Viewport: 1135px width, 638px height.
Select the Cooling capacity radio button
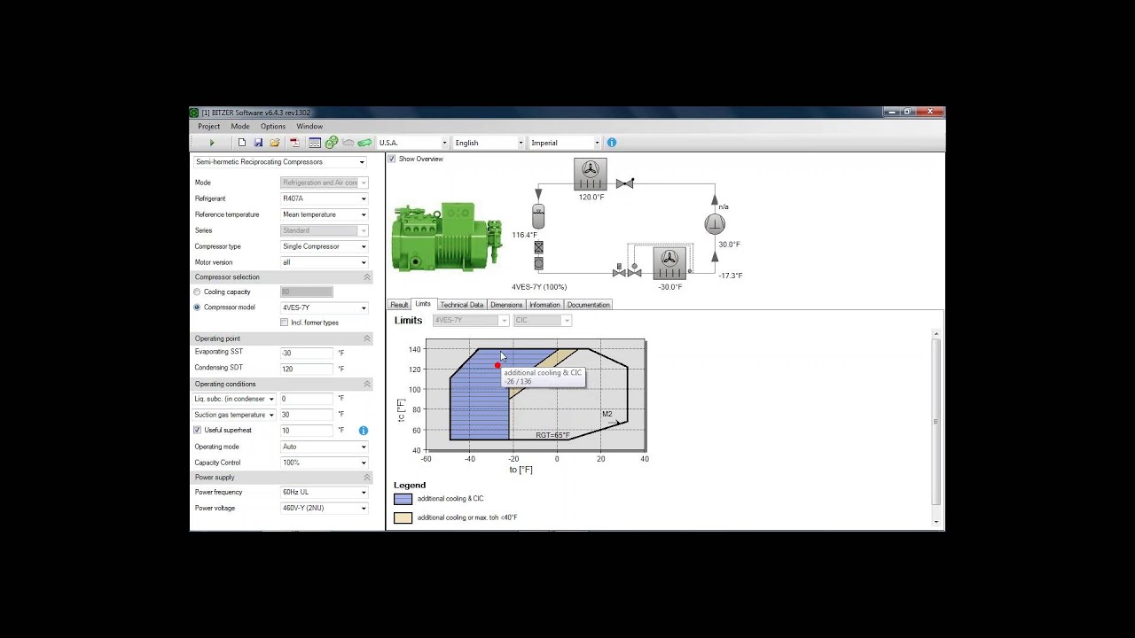(x=198, y=292)
